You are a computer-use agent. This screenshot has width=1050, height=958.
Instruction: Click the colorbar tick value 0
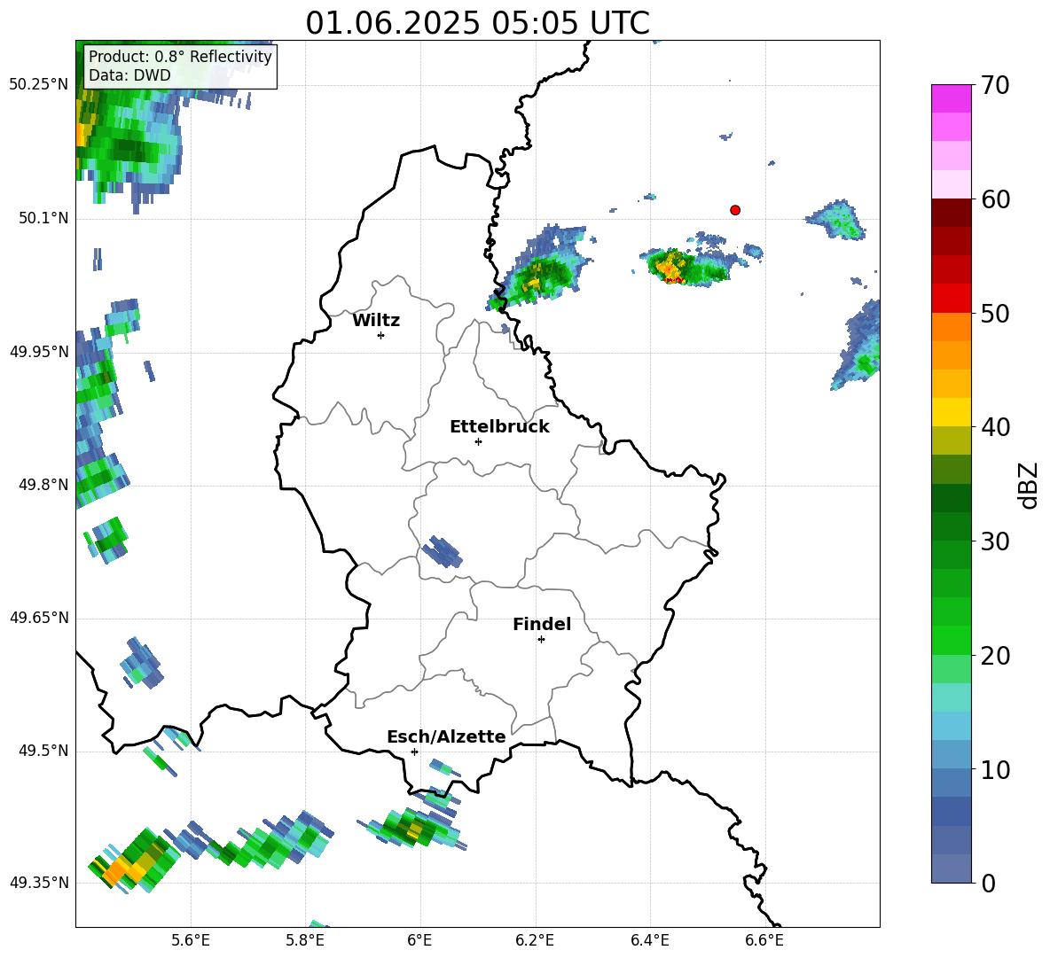point(988,883)
